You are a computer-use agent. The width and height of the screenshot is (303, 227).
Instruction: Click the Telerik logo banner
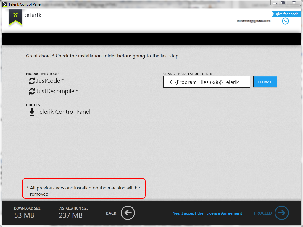tap(16, 17)
